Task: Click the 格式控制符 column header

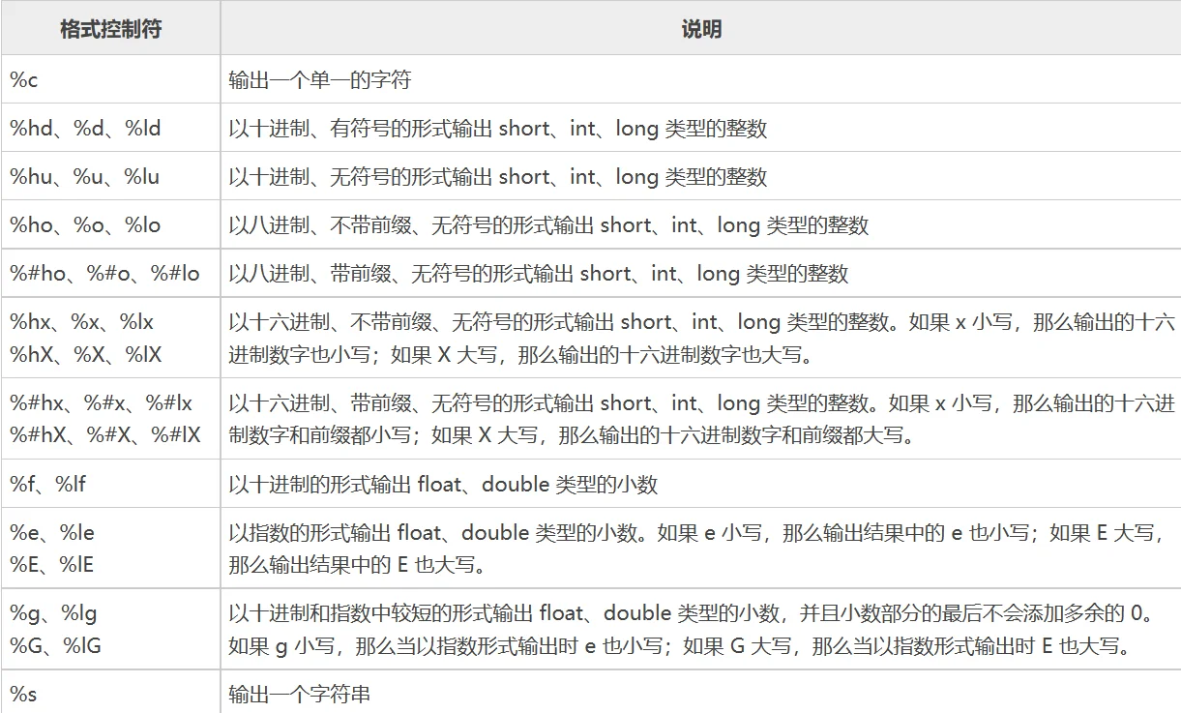Action: pyautogui.click(x=110, y=29)
